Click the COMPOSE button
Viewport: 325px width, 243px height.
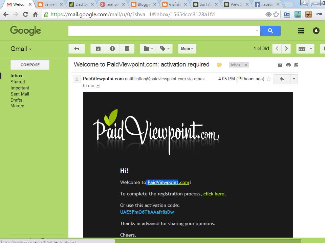pyautogui.click(x=30, y=65)
